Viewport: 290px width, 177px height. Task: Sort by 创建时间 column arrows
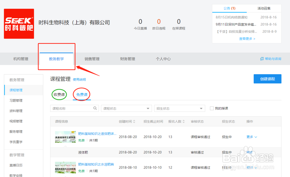click(134, 121)
